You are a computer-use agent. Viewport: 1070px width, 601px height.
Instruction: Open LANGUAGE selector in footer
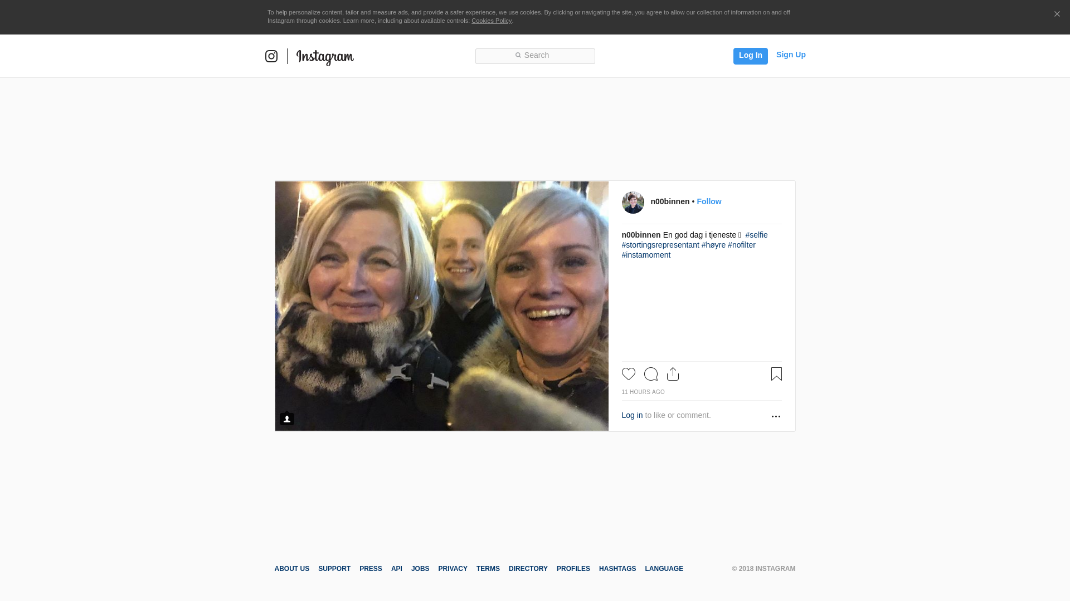(664, 569)
